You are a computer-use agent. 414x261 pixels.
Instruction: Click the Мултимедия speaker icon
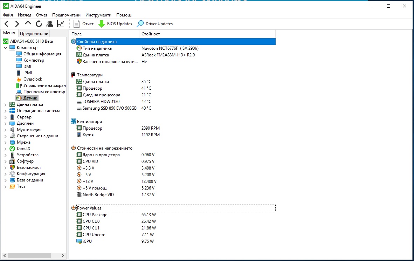(12, 130)
